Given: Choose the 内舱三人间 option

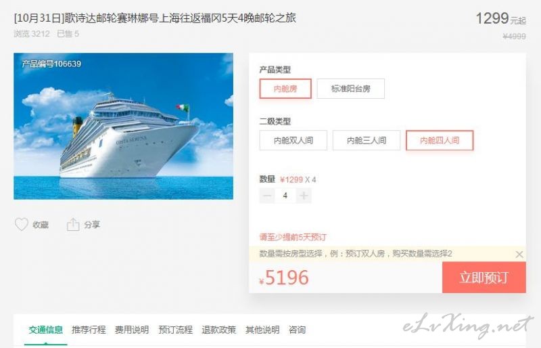Looking at the screenshot, I should pos(367,140).
